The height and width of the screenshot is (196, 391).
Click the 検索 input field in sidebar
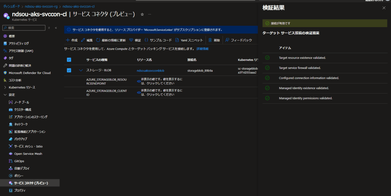(24, 28)
